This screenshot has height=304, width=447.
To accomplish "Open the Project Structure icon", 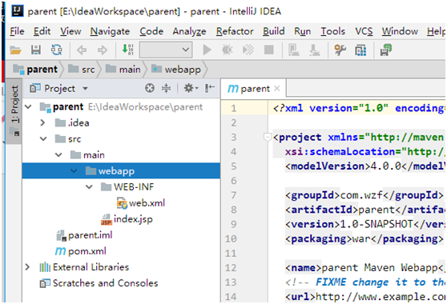I will 360,50.
